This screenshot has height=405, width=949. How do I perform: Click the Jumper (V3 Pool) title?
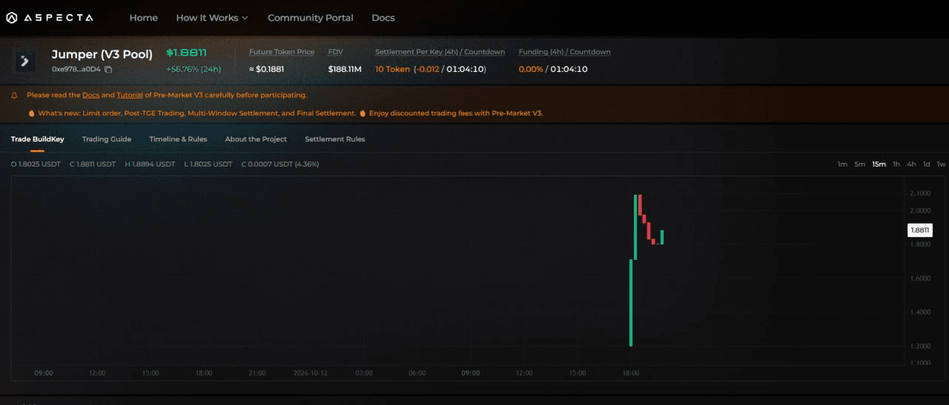coord(102,54)
